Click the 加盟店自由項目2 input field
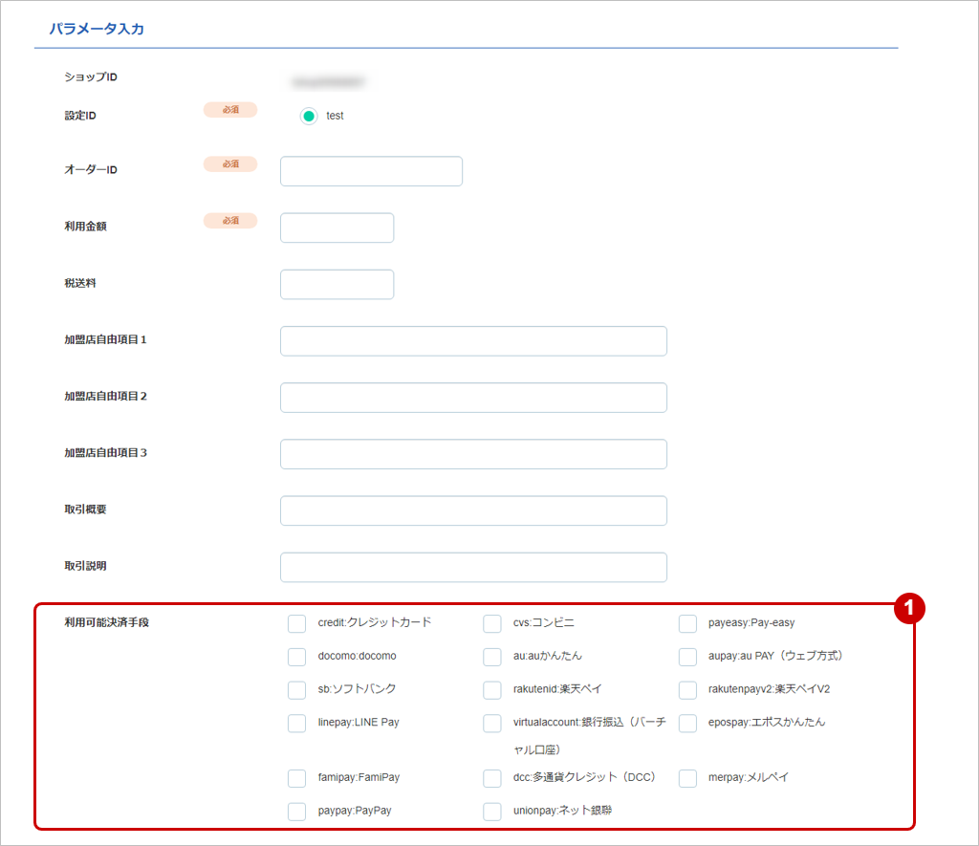979x846 pixels. [x=473, y=397]
